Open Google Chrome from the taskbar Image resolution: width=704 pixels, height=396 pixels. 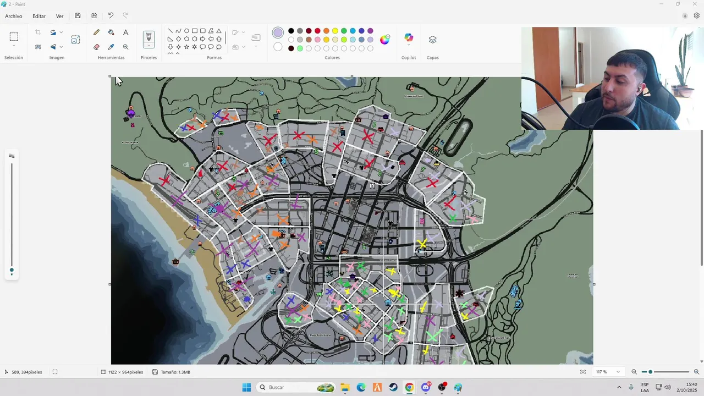tap(409, 387)
